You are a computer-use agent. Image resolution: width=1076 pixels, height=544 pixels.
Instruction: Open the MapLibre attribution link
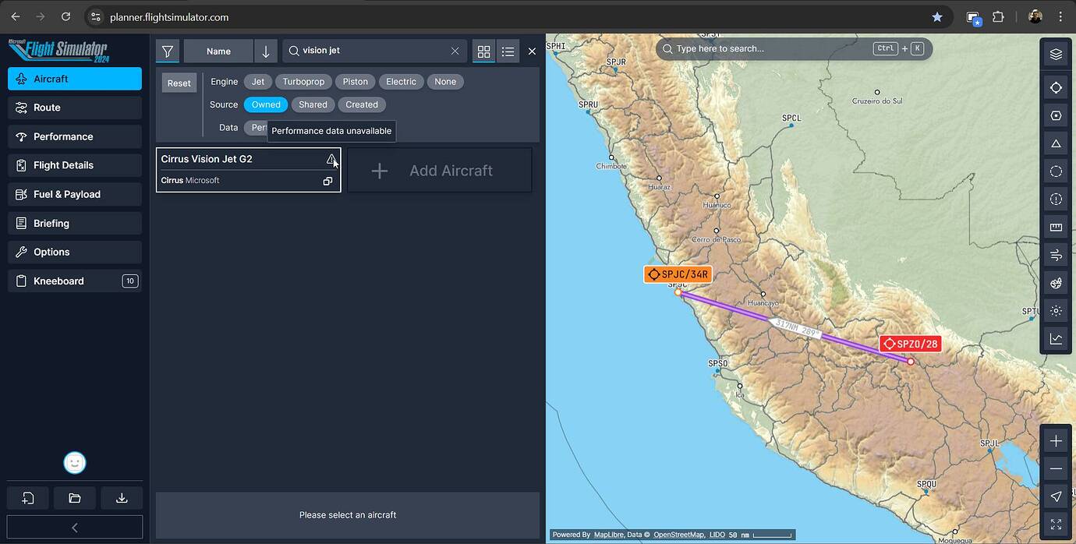[607, 535]
